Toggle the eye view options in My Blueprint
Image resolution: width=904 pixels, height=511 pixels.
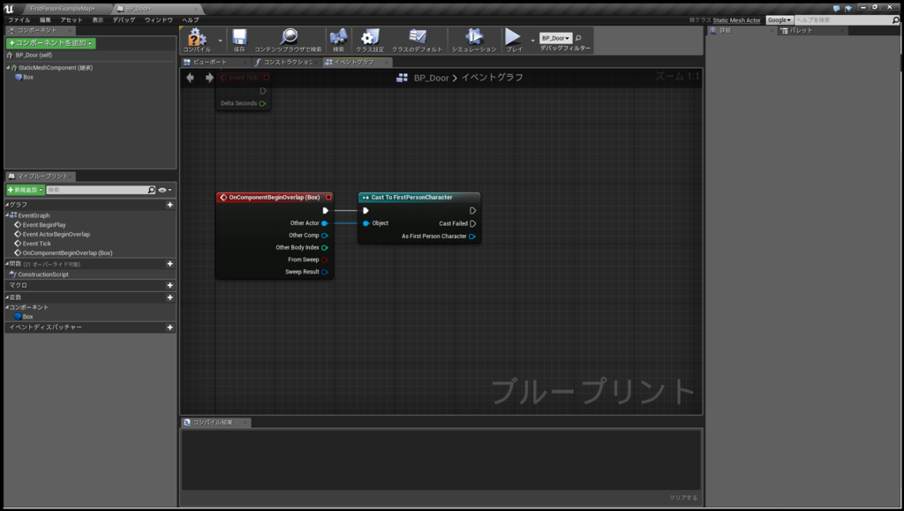[165, 190]
